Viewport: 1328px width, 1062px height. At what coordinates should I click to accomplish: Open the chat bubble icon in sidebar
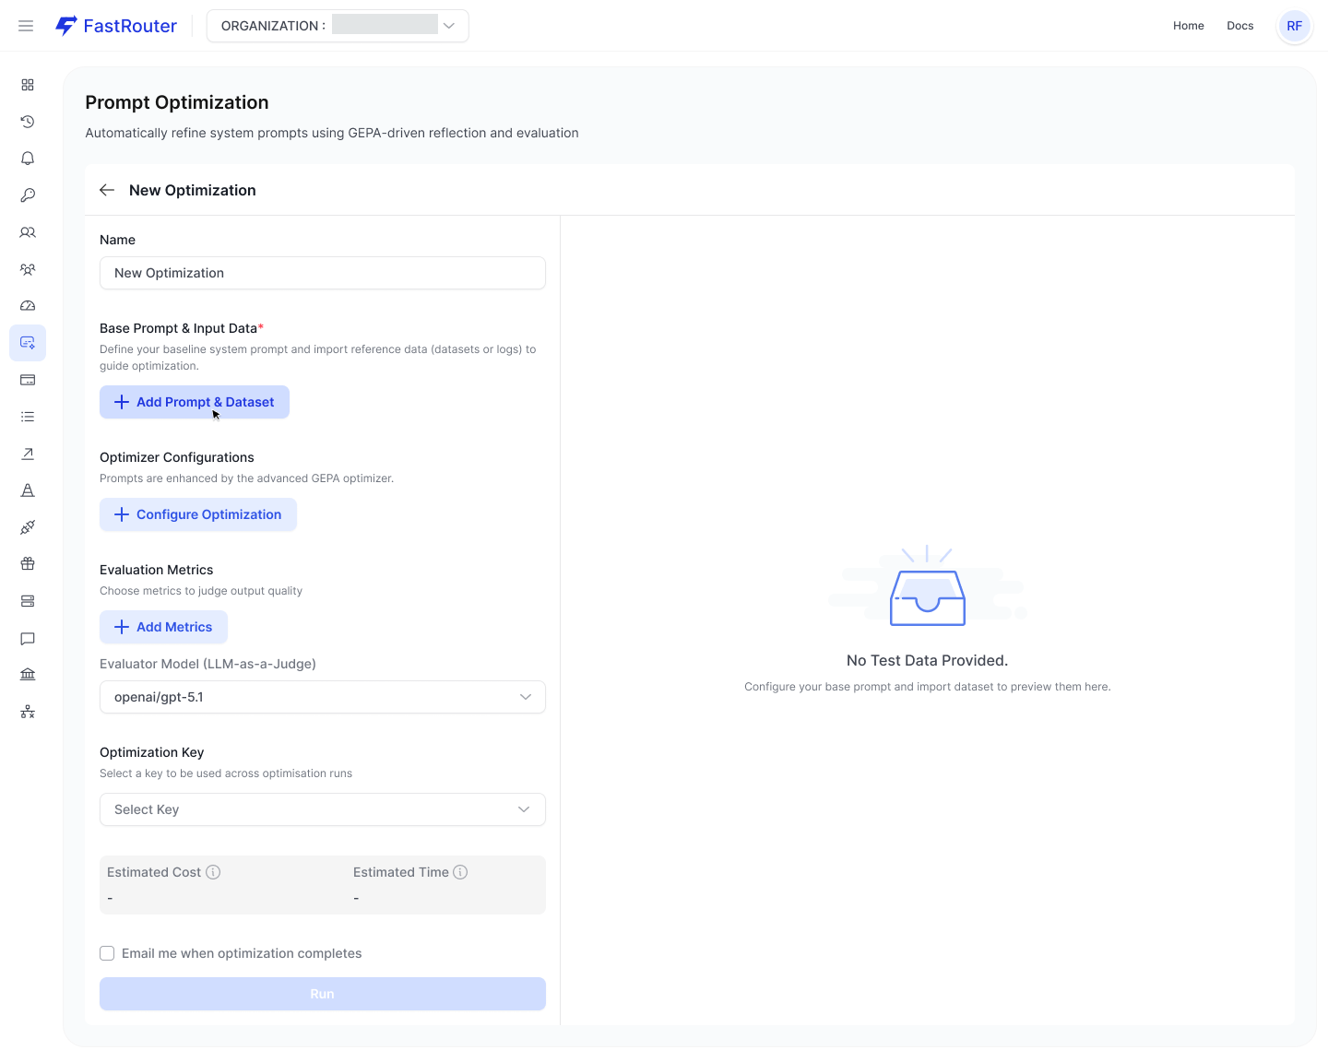pyautogui.click(x=28, y=638)
